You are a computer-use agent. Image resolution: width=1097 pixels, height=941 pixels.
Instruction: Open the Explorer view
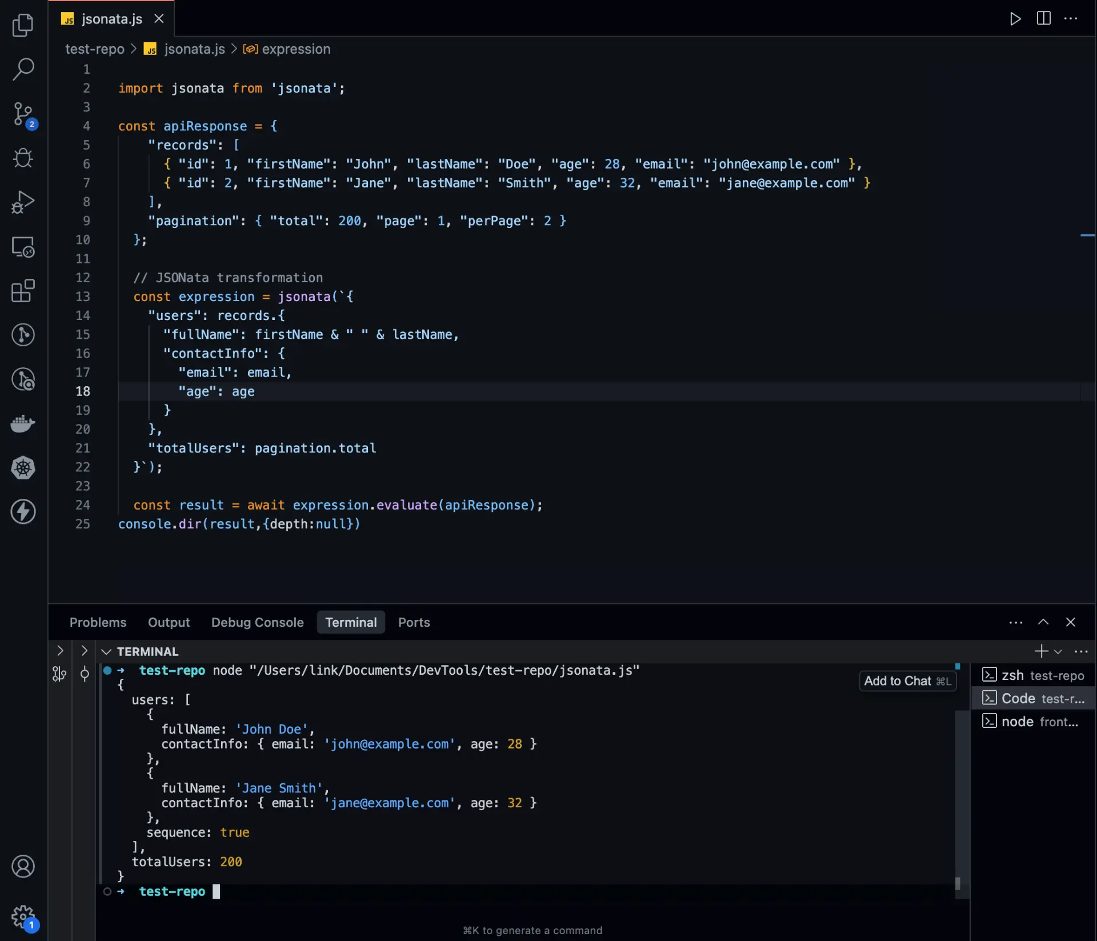coord(23,25)
